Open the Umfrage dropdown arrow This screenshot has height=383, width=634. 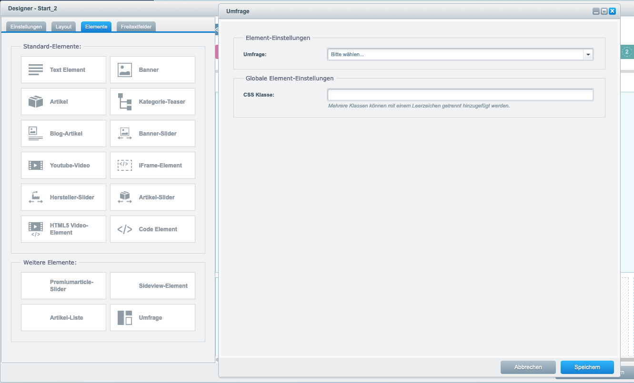pyautogui.click(x=588, y=55)
